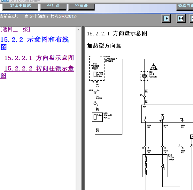Open the 15.2.2.1 方向盘示意图 link
193x190 pixels.
click(x=39, y=58)
